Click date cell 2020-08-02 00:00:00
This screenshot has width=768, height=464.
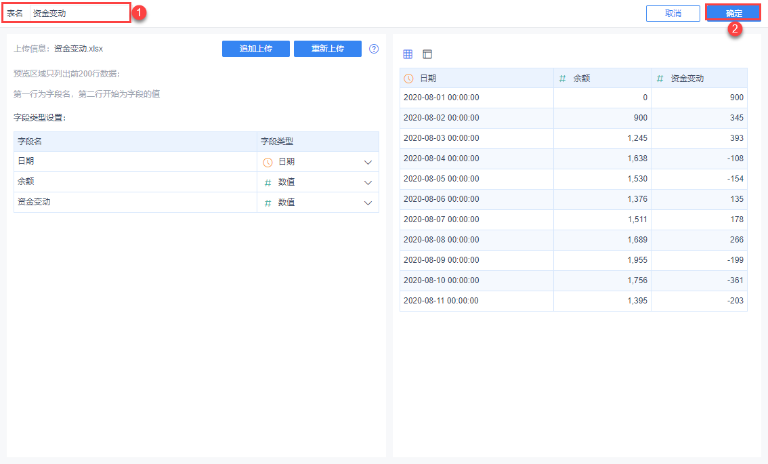[x=477, y=118]
